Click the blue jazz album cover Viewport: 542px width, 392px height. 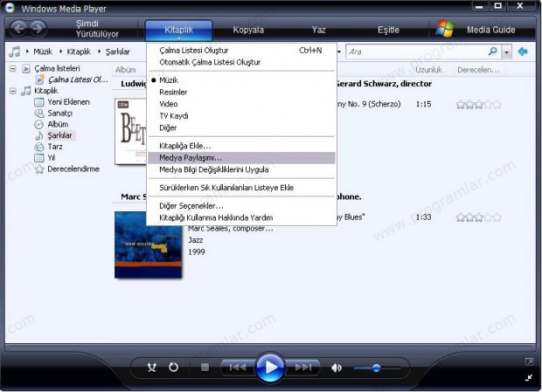click(148, 244)
